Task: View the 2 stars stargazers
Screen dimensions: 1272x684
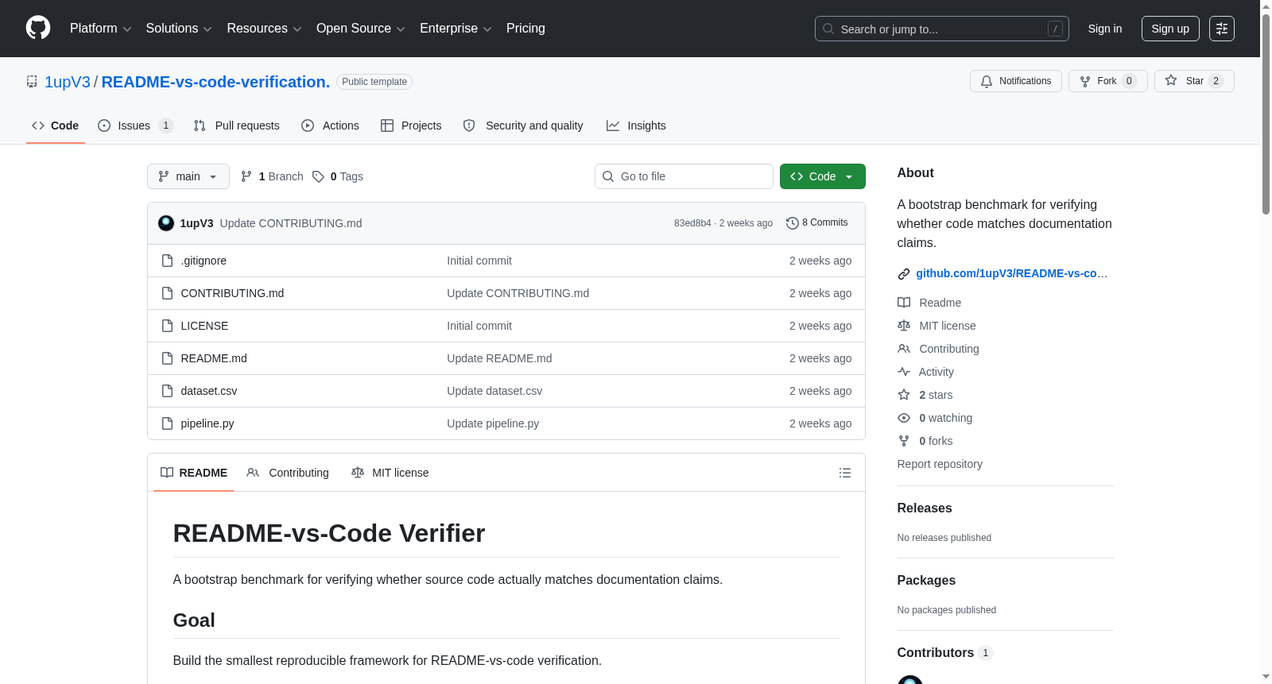Action: pos(925,395)
